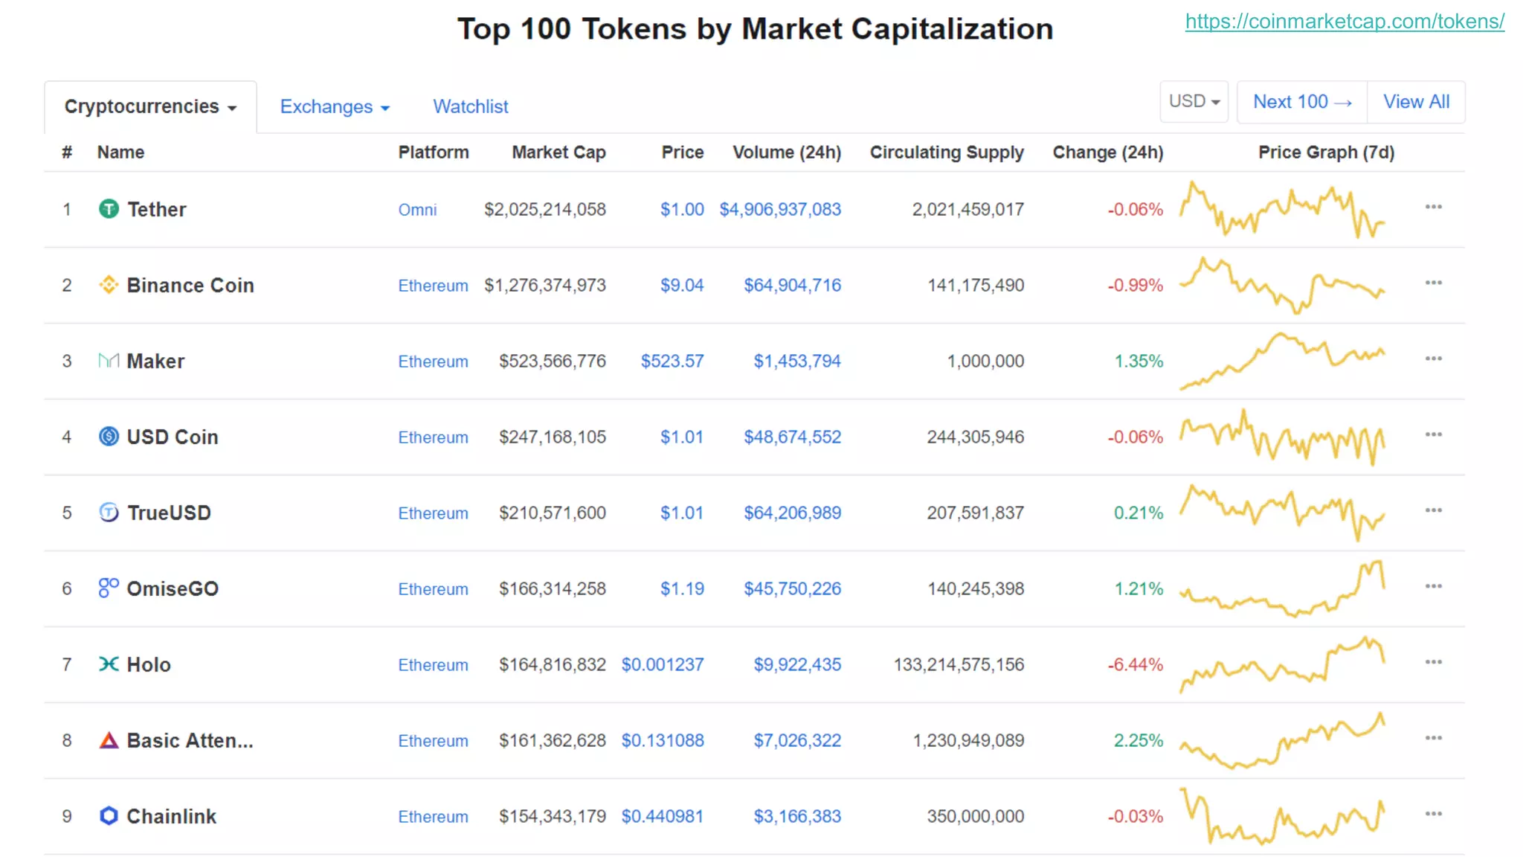Click the Tether coin logo icon
The height and width of the screenshot is (857, 1523).
(109, 209)
